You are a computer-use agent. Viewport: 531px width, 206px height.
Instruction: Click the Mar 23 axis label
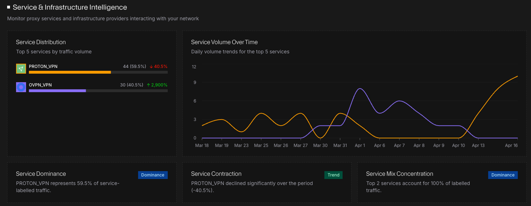(241, 146)
